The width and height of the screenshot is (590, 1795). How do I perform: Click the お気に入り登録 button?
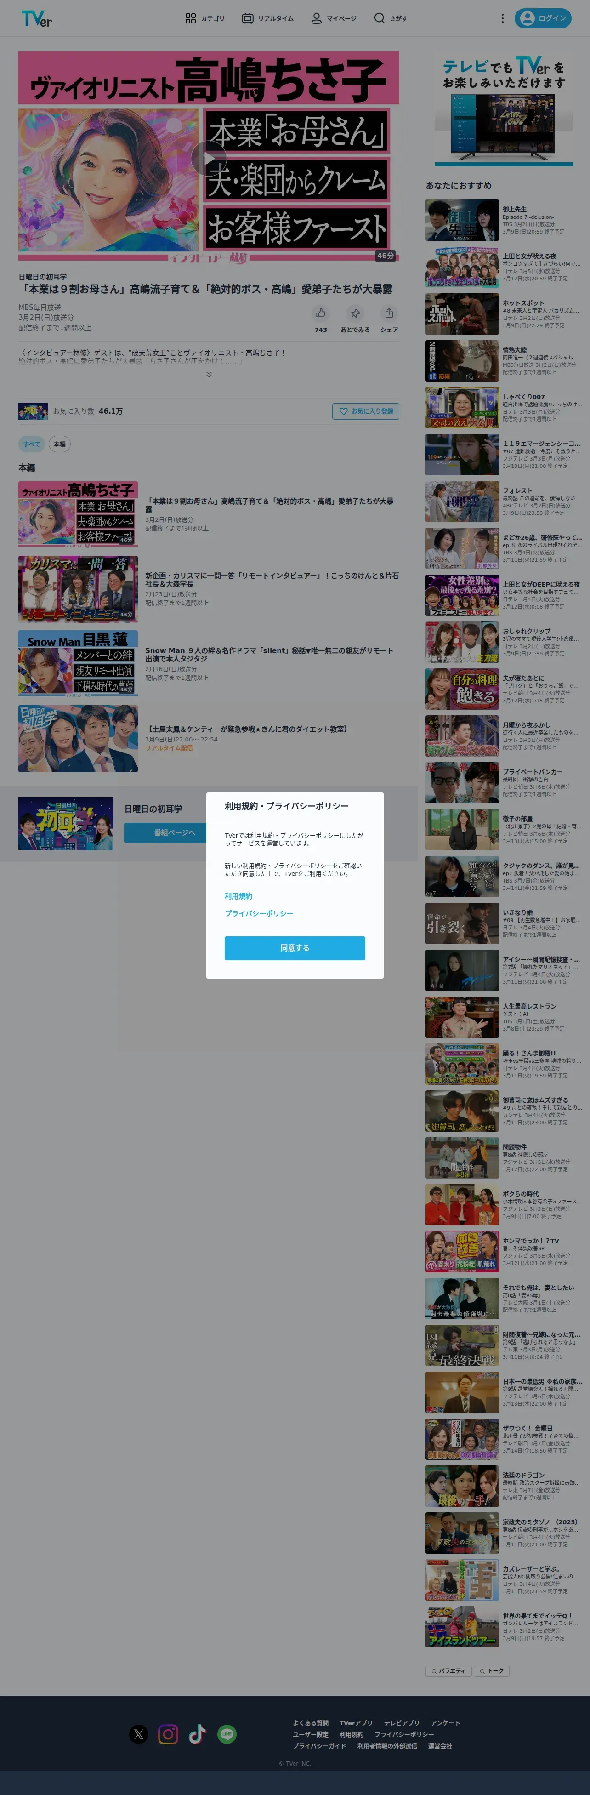point(366,411)
